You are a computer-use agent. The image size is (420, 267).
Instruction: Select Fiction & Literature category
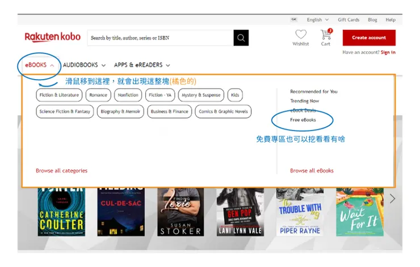coord(59,95)
